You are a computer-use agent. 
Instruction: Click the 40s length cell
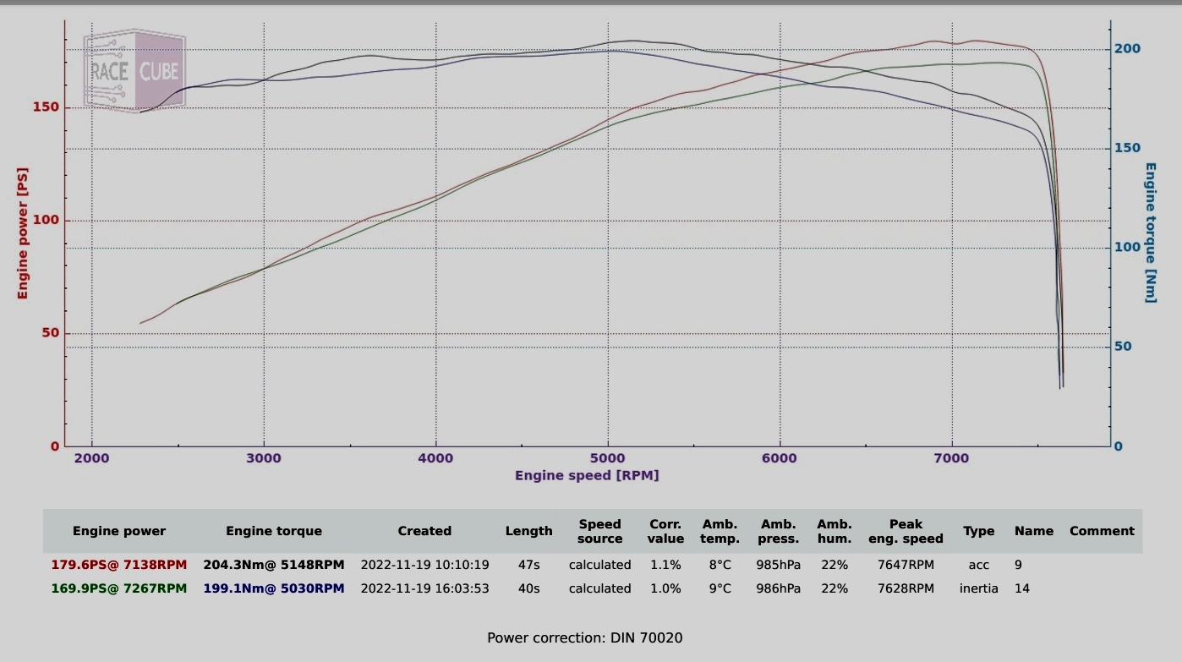click(529, 588)
